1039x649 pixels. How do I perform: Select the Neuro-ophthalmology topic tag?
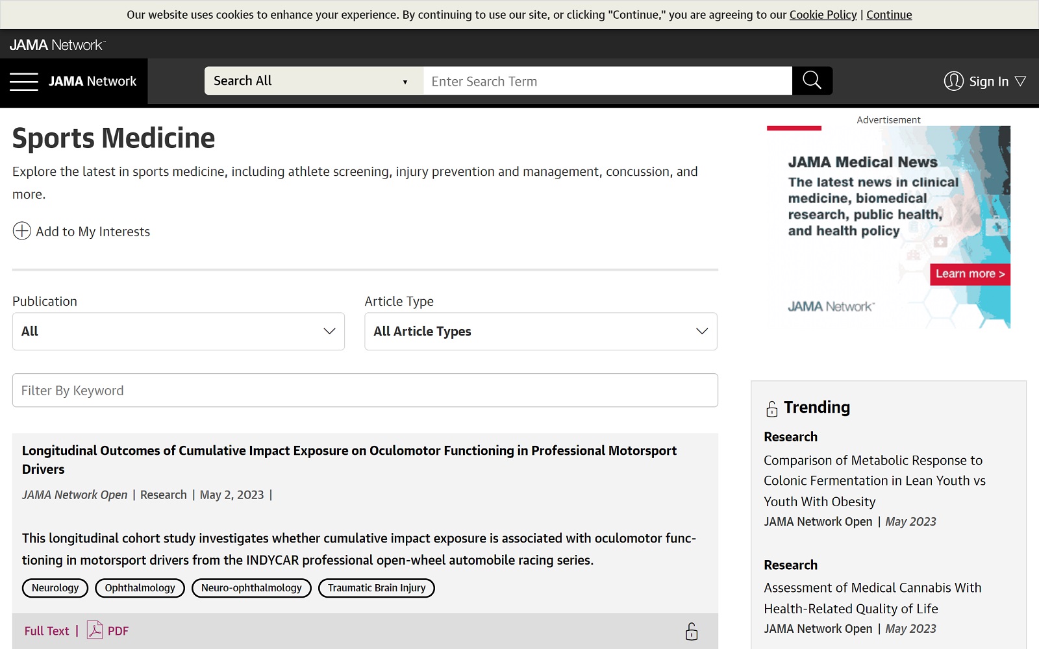pyautogui.click(x=251, y=588)
